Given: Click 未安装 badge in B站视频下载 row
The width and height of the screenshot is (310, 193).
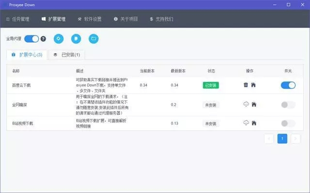Looking at the screenshot, I should (x=211, y=124).
